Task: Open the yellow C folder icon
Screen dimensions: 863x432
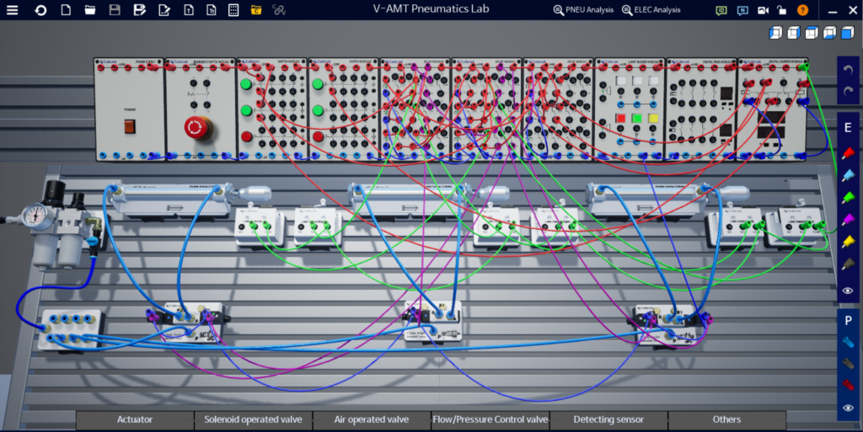Action: coord(256,10)
